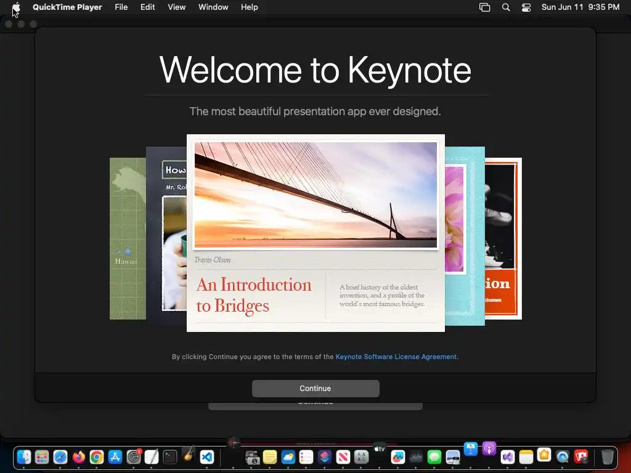Open Freeform from the Dock
Screen dimensions: 631x473
tap(397, 457)
